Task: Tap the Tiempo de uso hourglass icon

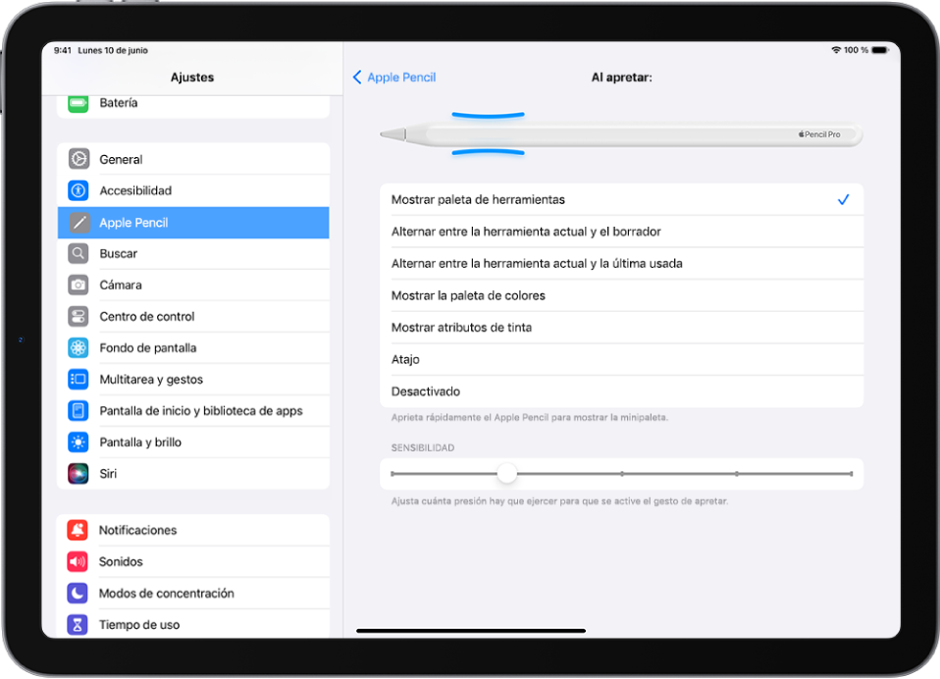Action: point(78,624)
